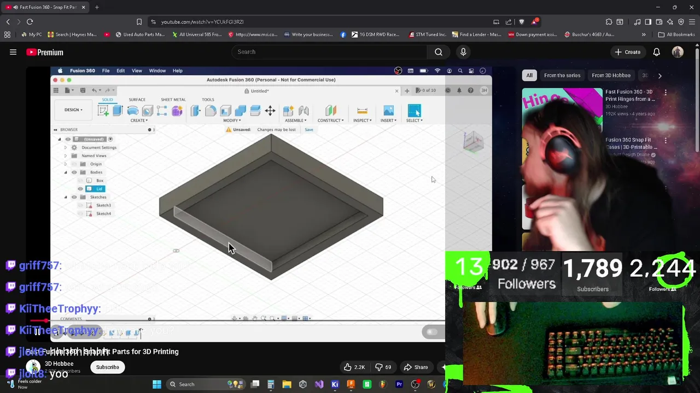The image size is (700, 393).
Task: Share the YouTube video
Action: (415, 367)
